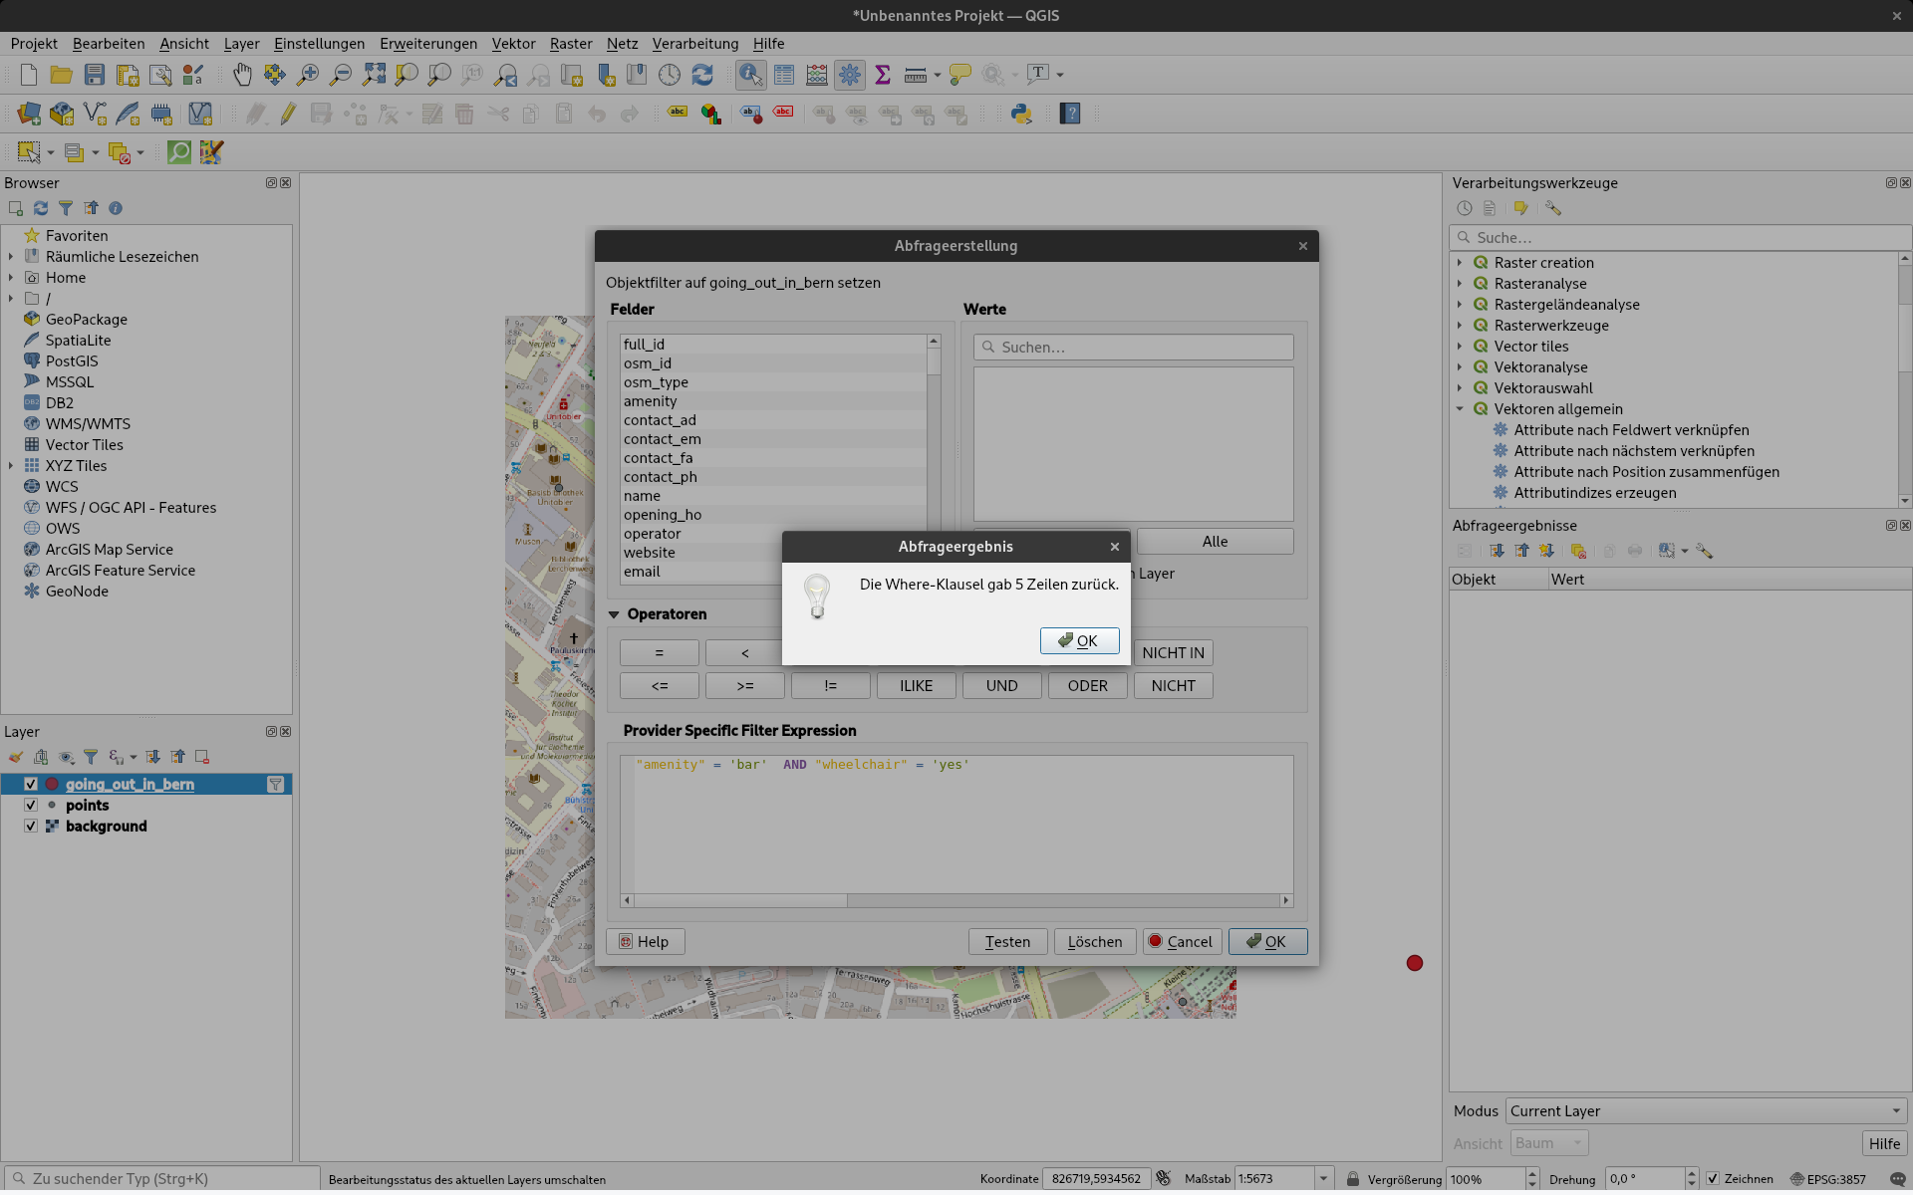Click the horizontal scrollbar in filter expression
Screen dimensions: 1913x1195
740,900
